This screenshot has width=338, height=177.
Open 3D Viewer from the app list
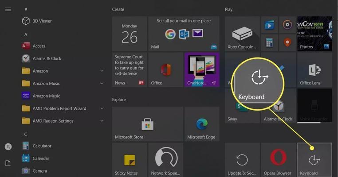tap(63, 21)
